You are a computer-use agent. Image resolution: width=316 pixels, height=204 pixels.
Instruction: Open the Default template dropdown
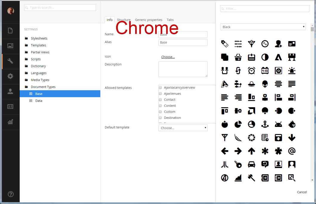coord(183,128)
